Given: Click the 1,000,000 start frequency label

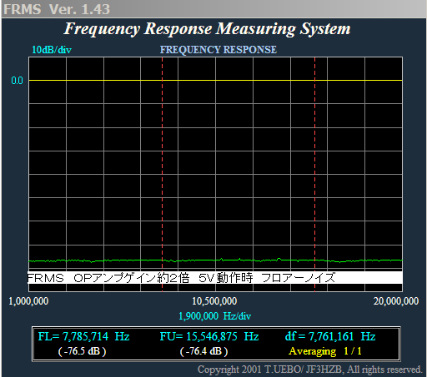Looking at the screenshot, I should [28, 301].
